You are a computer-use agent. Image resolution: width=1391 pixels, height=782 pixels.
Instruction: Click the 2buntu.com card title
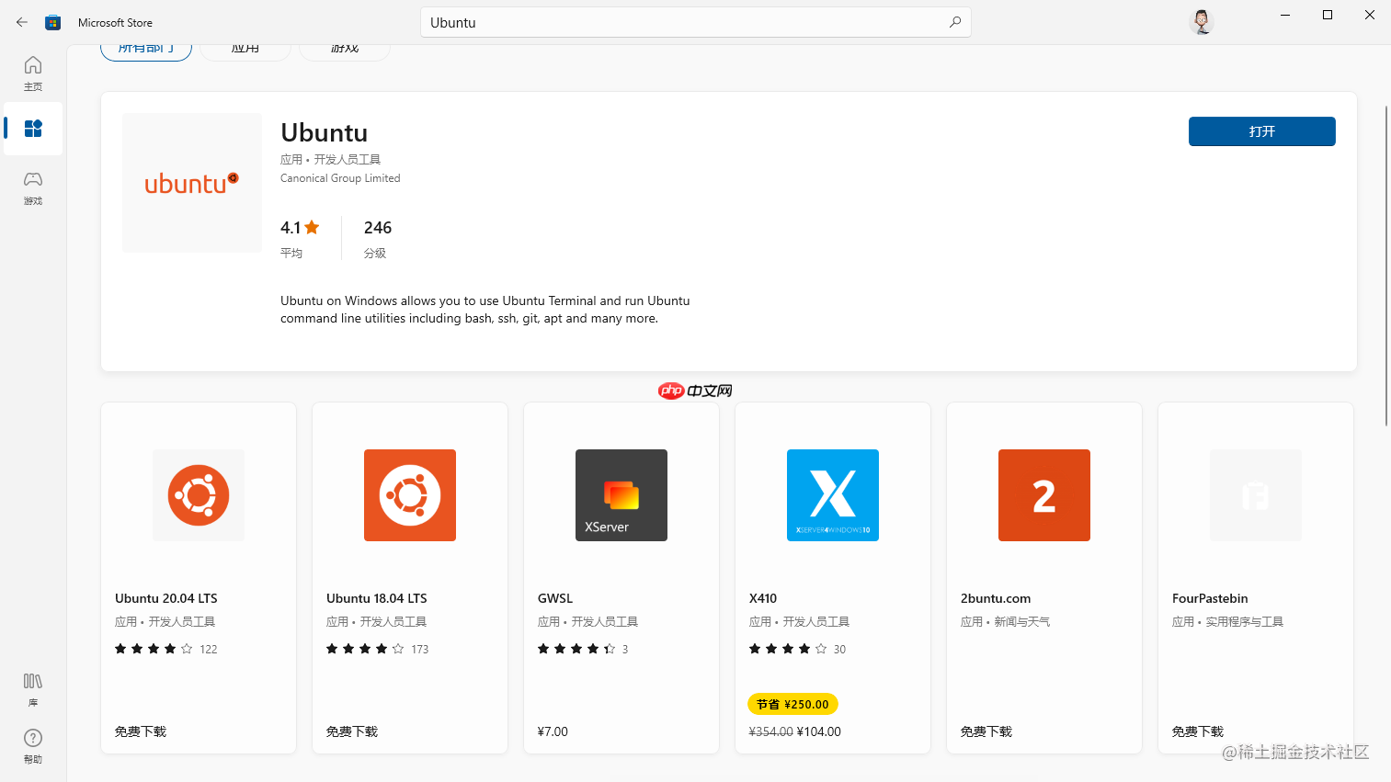click(996, 598)
